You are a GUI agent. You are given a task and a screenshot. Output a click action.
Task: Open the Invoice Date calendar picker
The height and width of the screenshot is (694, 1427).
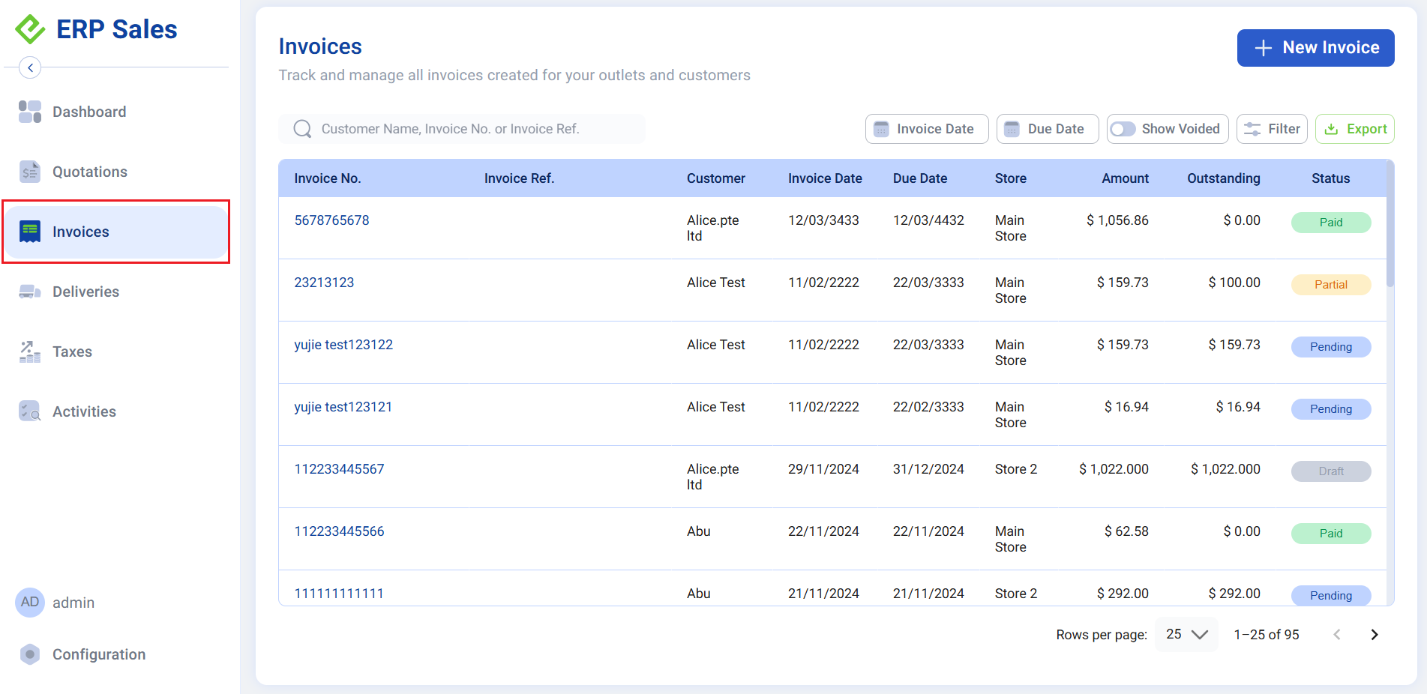(927, 128)
